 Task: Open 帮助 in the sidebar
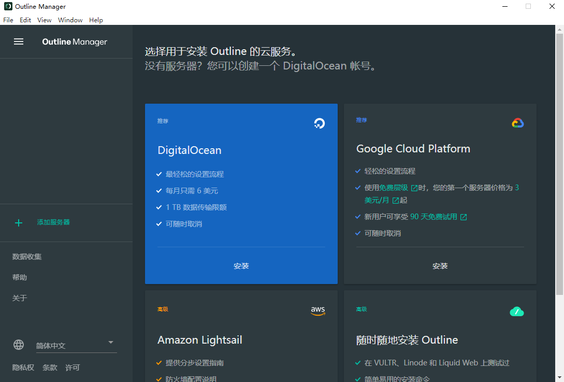20,278
